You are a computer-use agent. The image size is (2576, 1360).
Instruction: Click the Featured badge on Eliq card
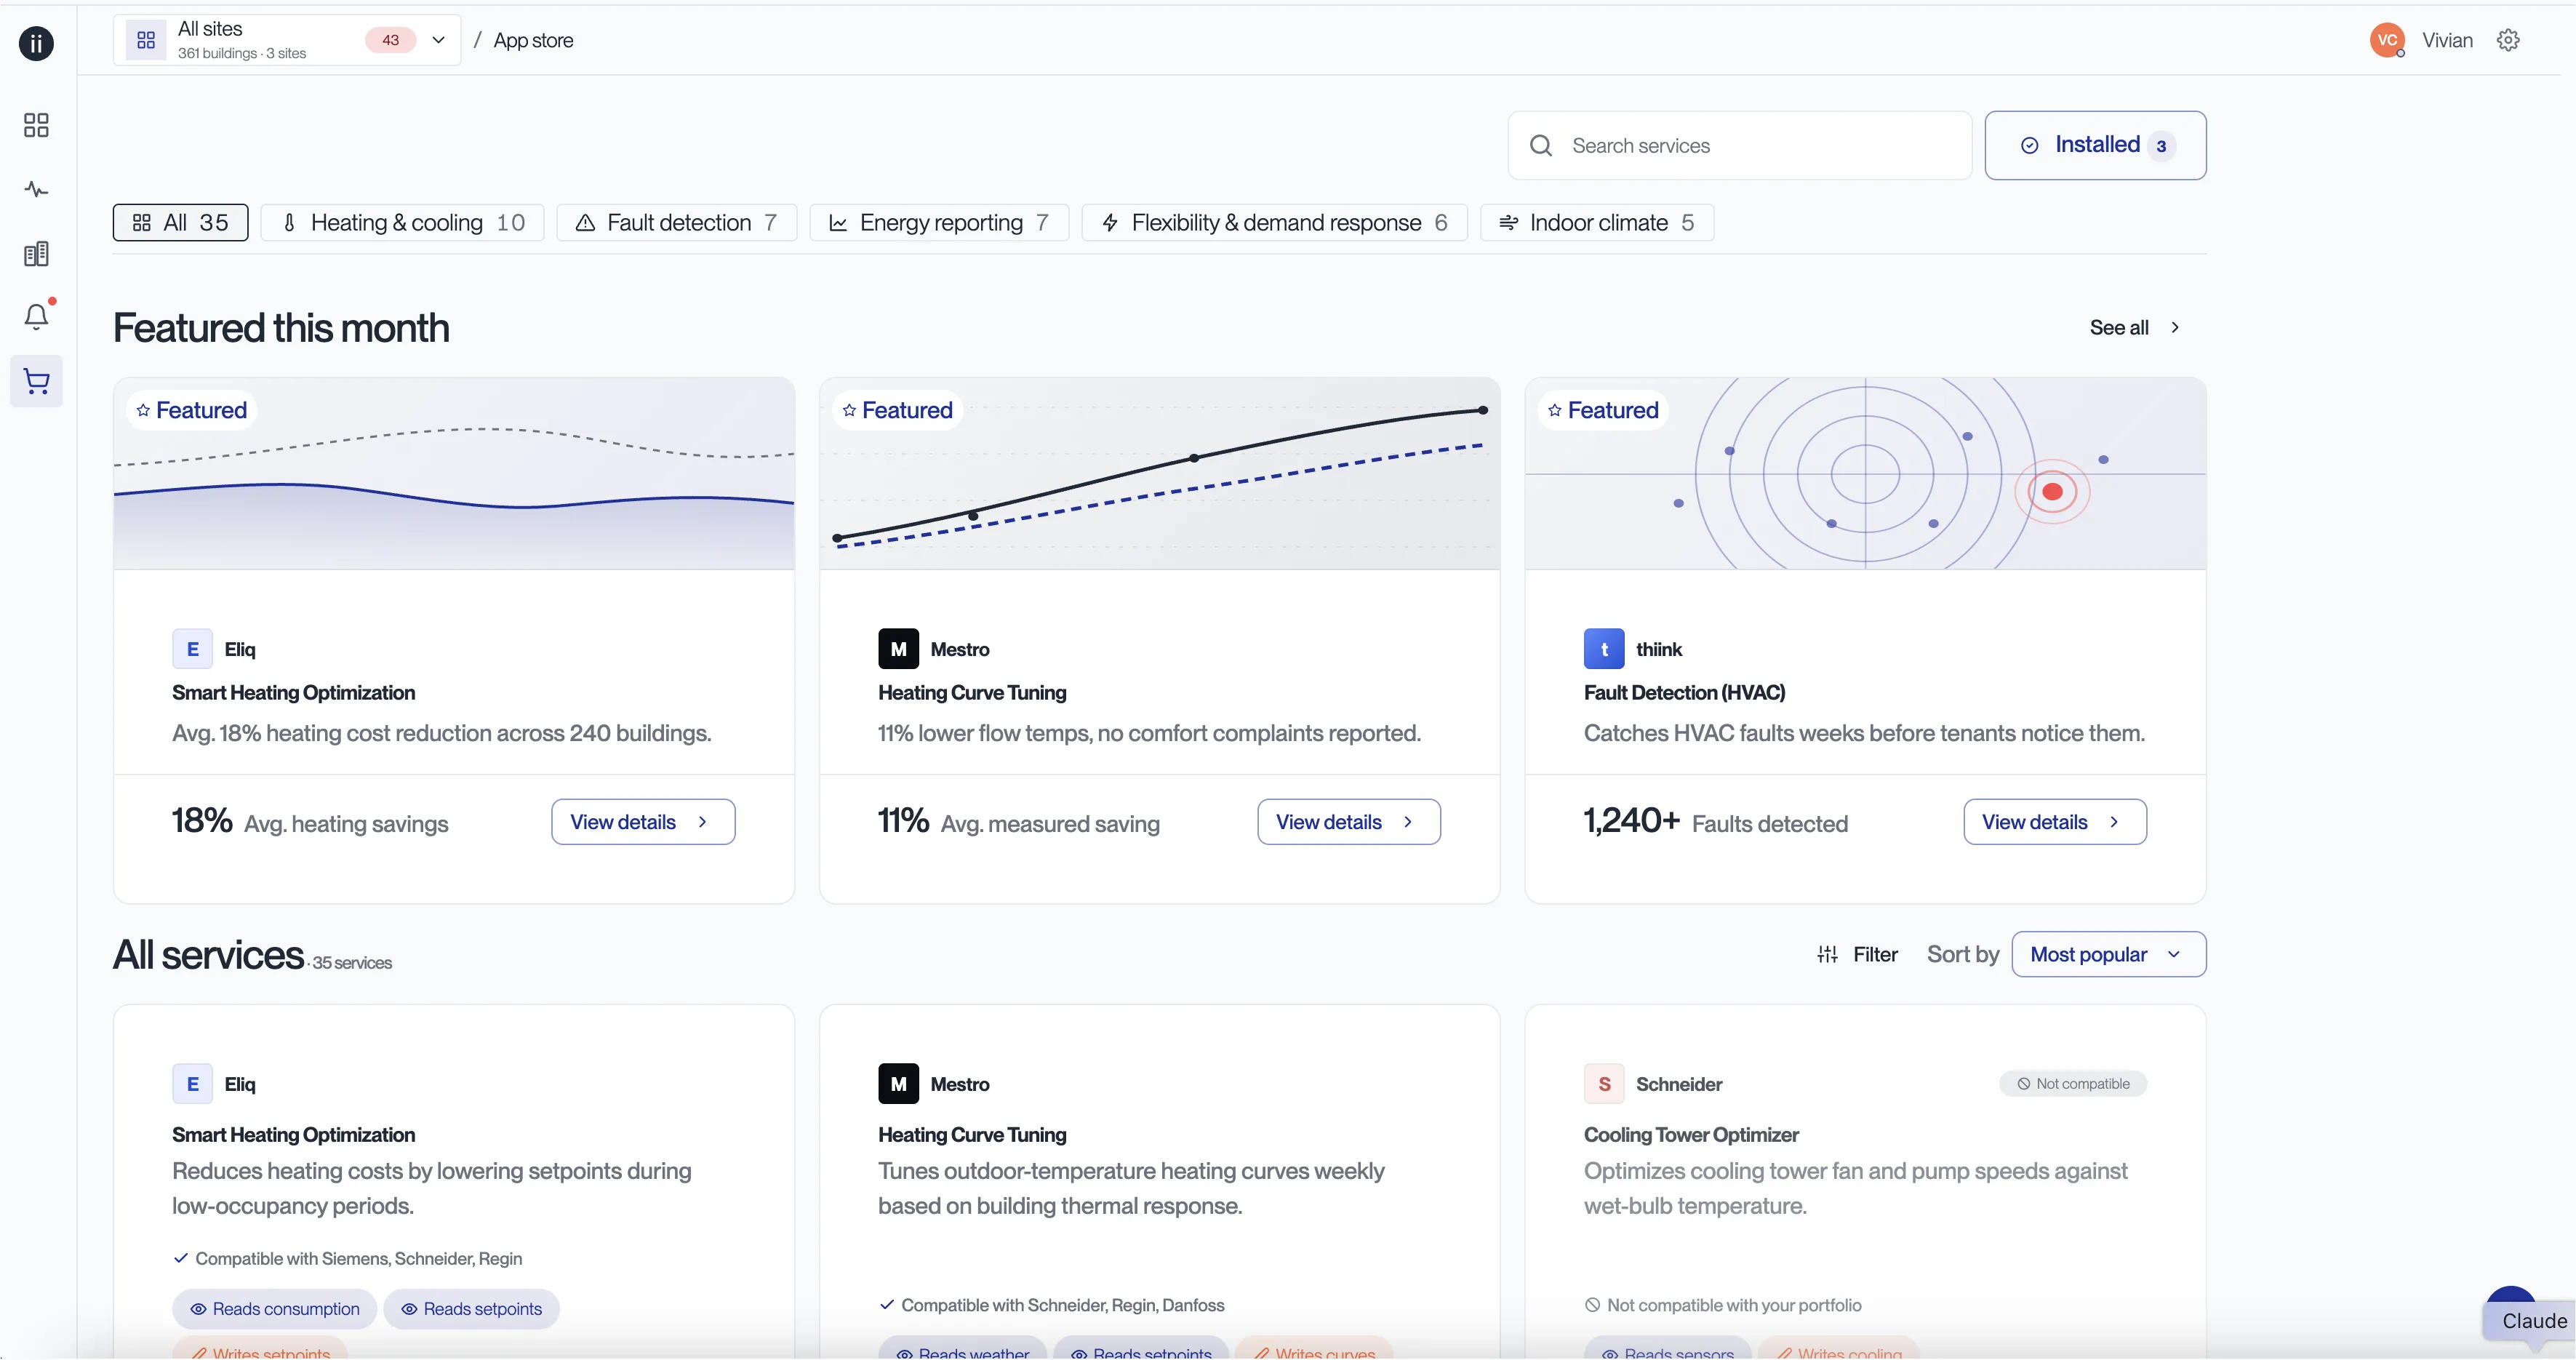coord(192,411)
